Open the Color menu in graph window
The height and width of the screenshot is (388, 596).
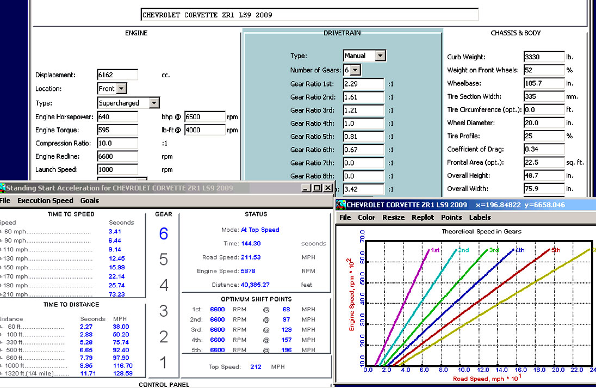click(x=367, y=217)
